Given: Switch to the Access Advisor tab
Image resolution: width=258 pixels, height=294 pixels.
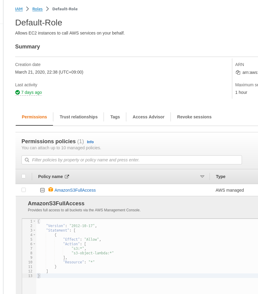Looking at the screenshot, I should pos(148,117).
